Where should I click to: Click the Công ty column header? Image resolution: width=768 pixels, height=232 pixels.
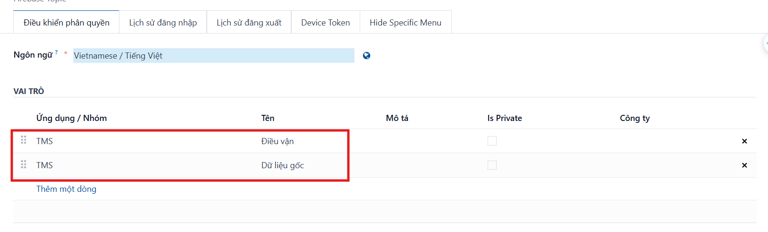634,118
